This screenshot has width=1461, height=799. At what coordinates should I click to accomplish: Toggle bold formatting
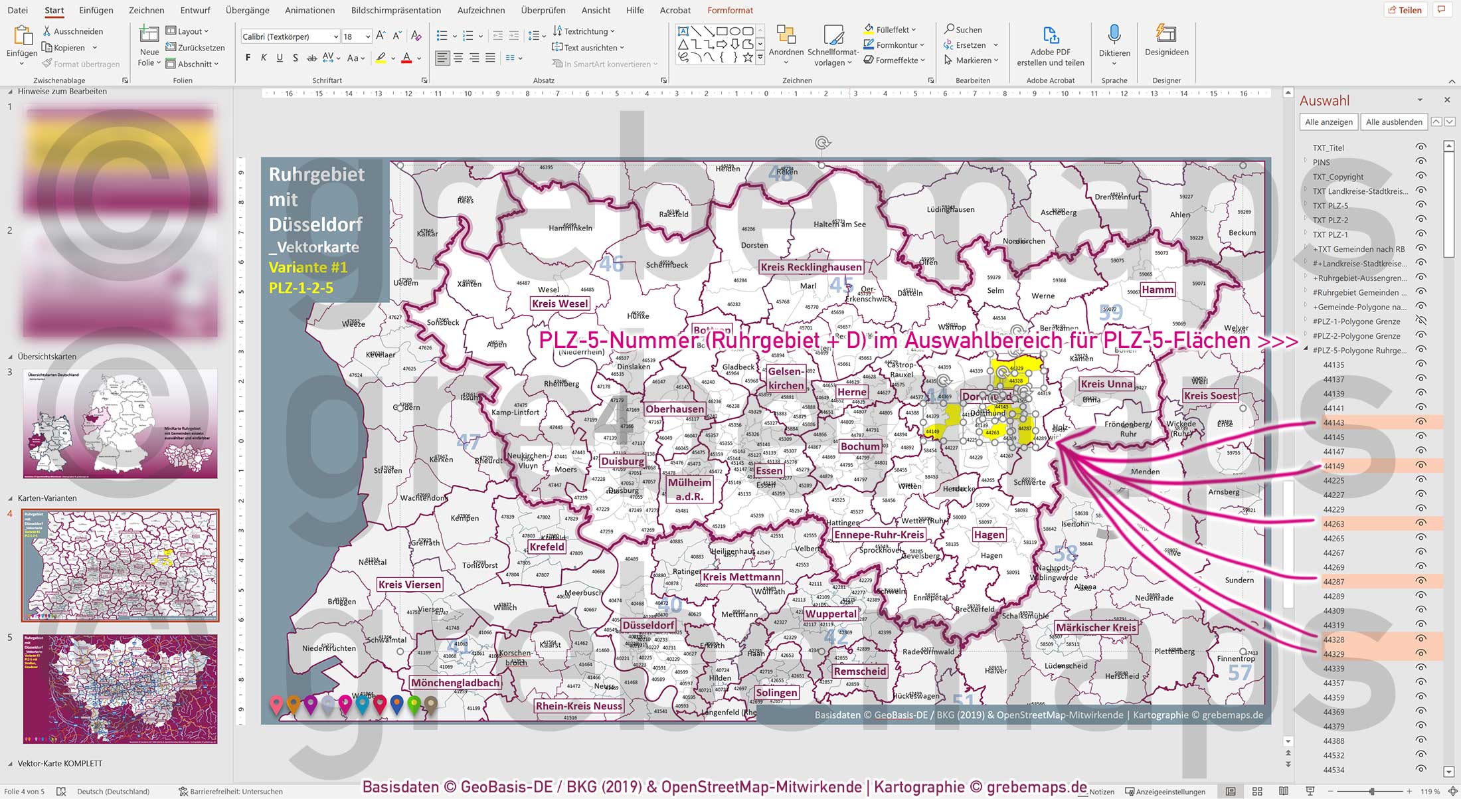(x=247, y=58)
